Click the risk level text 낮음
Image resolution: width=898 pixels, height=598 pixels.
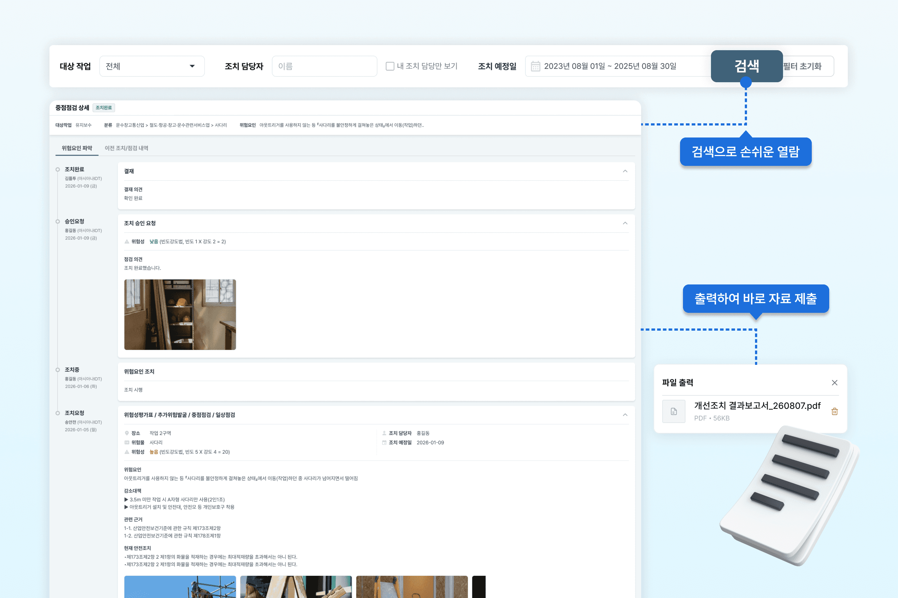[154, 242]
